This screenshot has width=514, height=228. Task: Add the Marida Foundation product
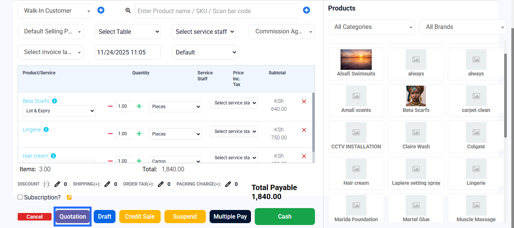click(356, 209)
